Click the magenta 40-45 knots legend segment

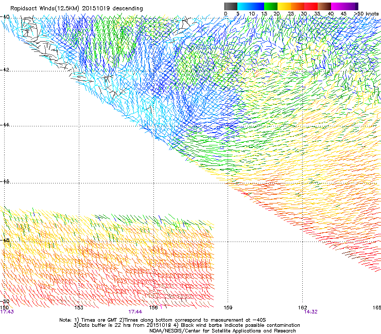[x=338, y=6]
